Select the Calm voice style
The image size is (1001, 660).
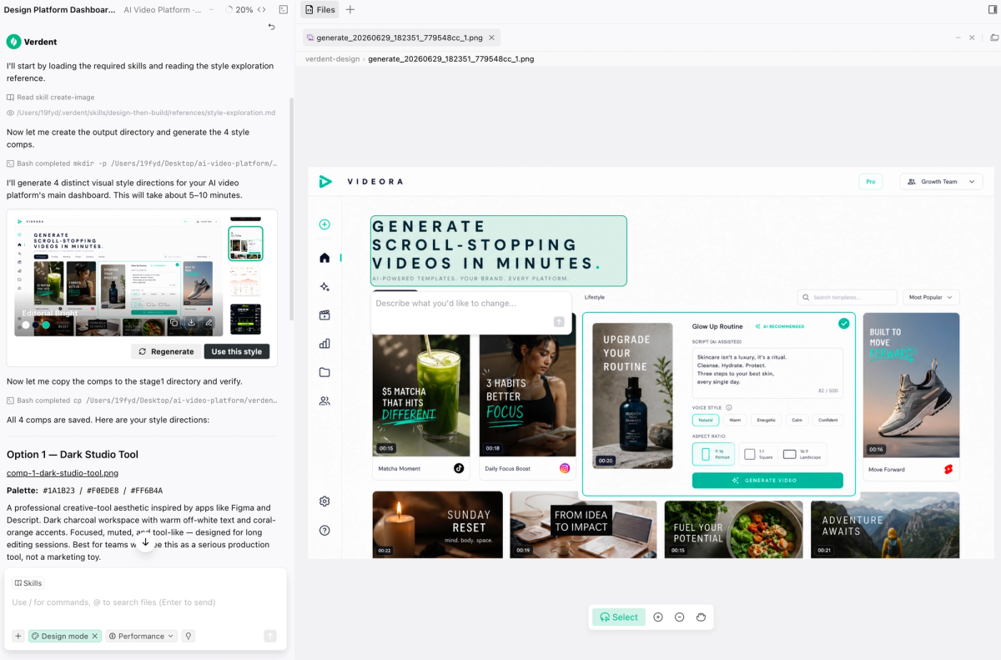797,421
